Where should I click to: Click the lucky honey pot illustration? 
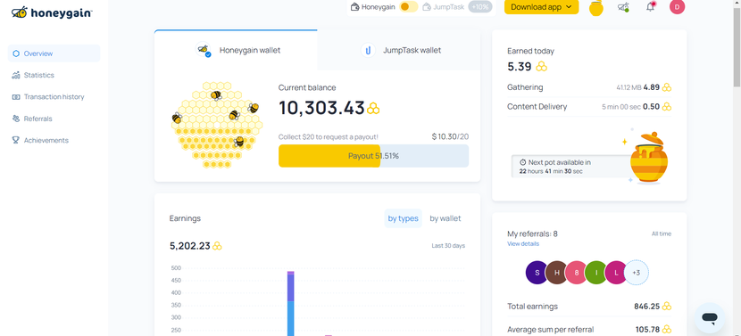[648, 158]
